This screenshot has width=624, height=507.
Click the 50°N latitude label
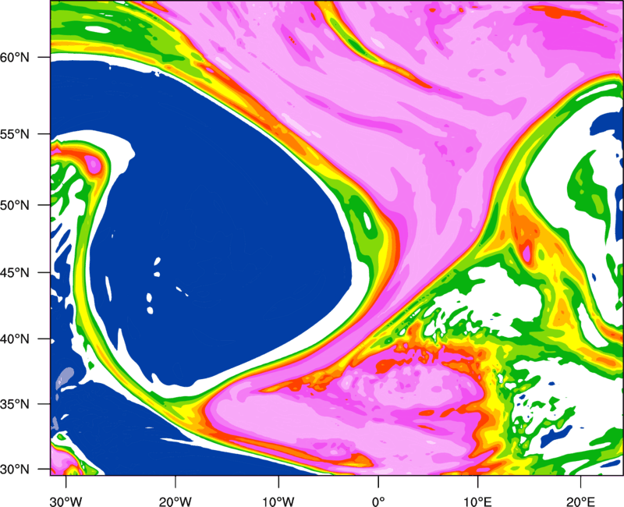pos(15,205)
